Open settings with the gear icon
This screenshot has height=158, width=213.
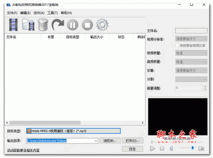102,25
